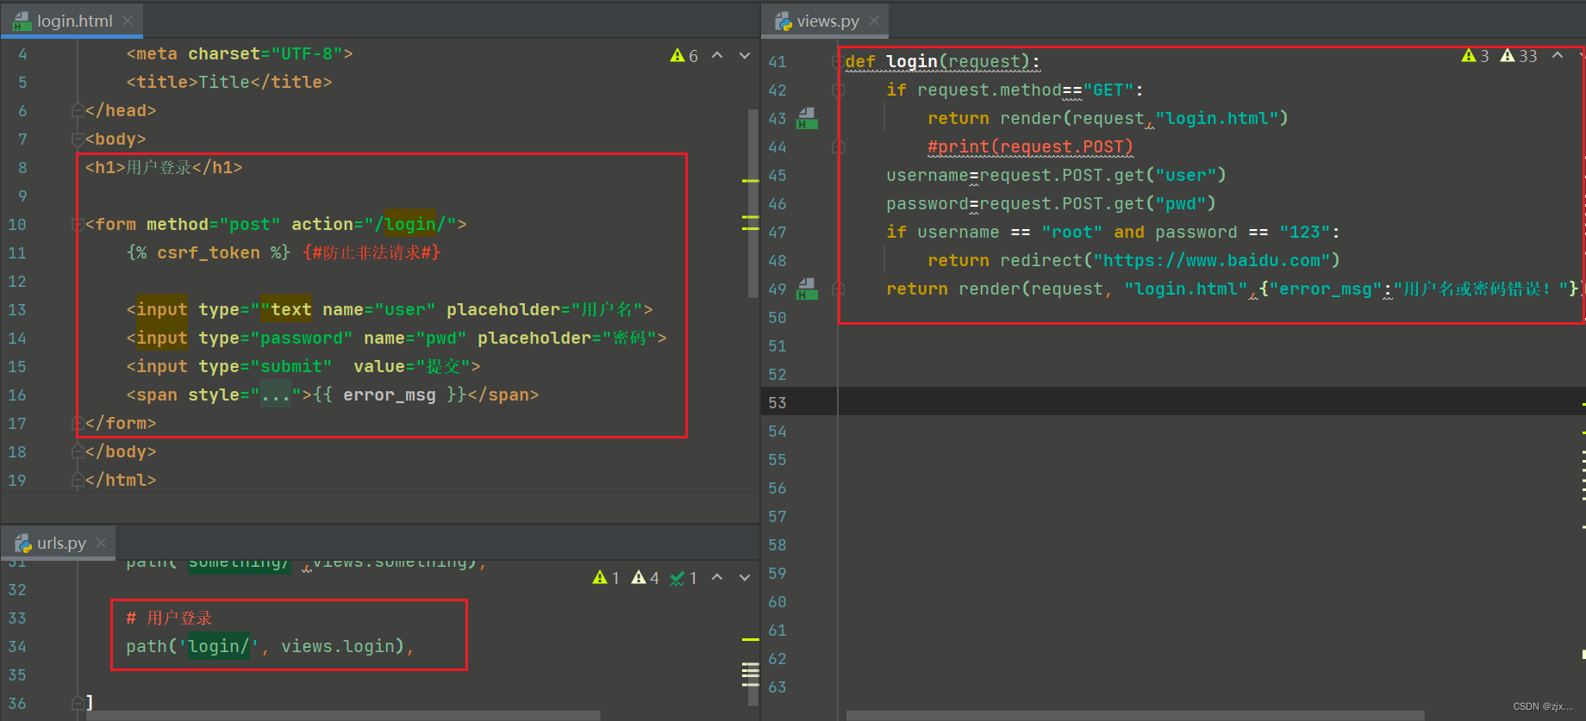Click the template gutter icon on line 49
The width and height of the screenshot is (1586, 721).
(x=807, y=289)
